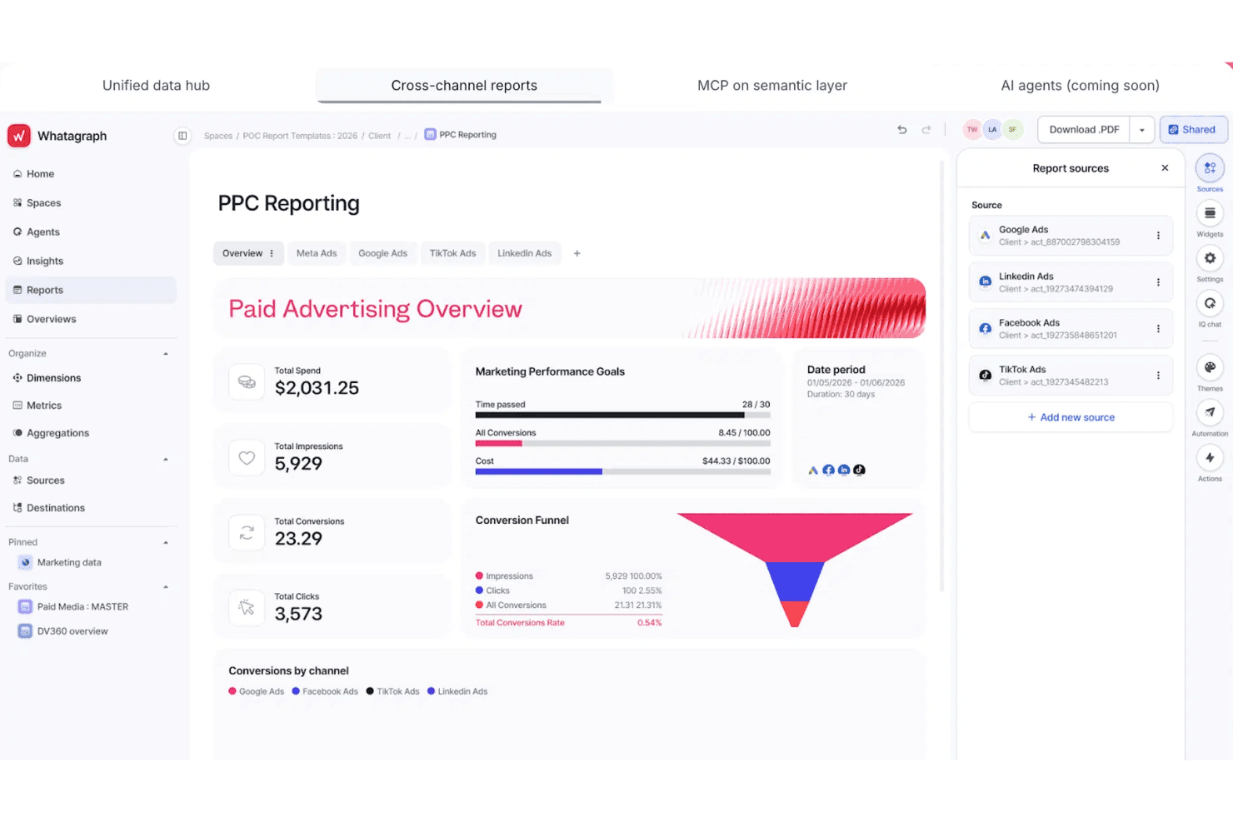Add a new report tab with plus
This screenshot has width=1233, height=822.
pos(577,253)
